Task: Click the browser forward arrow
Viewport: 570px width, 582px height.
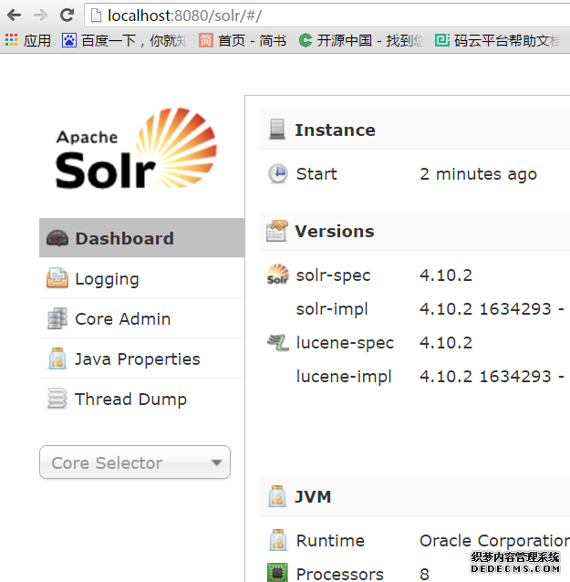Action: [x=40, y=15]
